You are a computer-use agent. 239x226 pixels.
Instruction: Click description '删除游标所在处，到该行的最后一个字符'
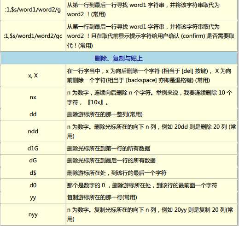click(x=117, y=173)
